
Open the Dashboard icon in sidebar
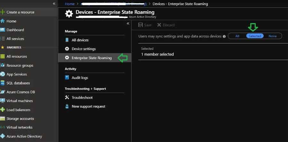tap(3, 30)
